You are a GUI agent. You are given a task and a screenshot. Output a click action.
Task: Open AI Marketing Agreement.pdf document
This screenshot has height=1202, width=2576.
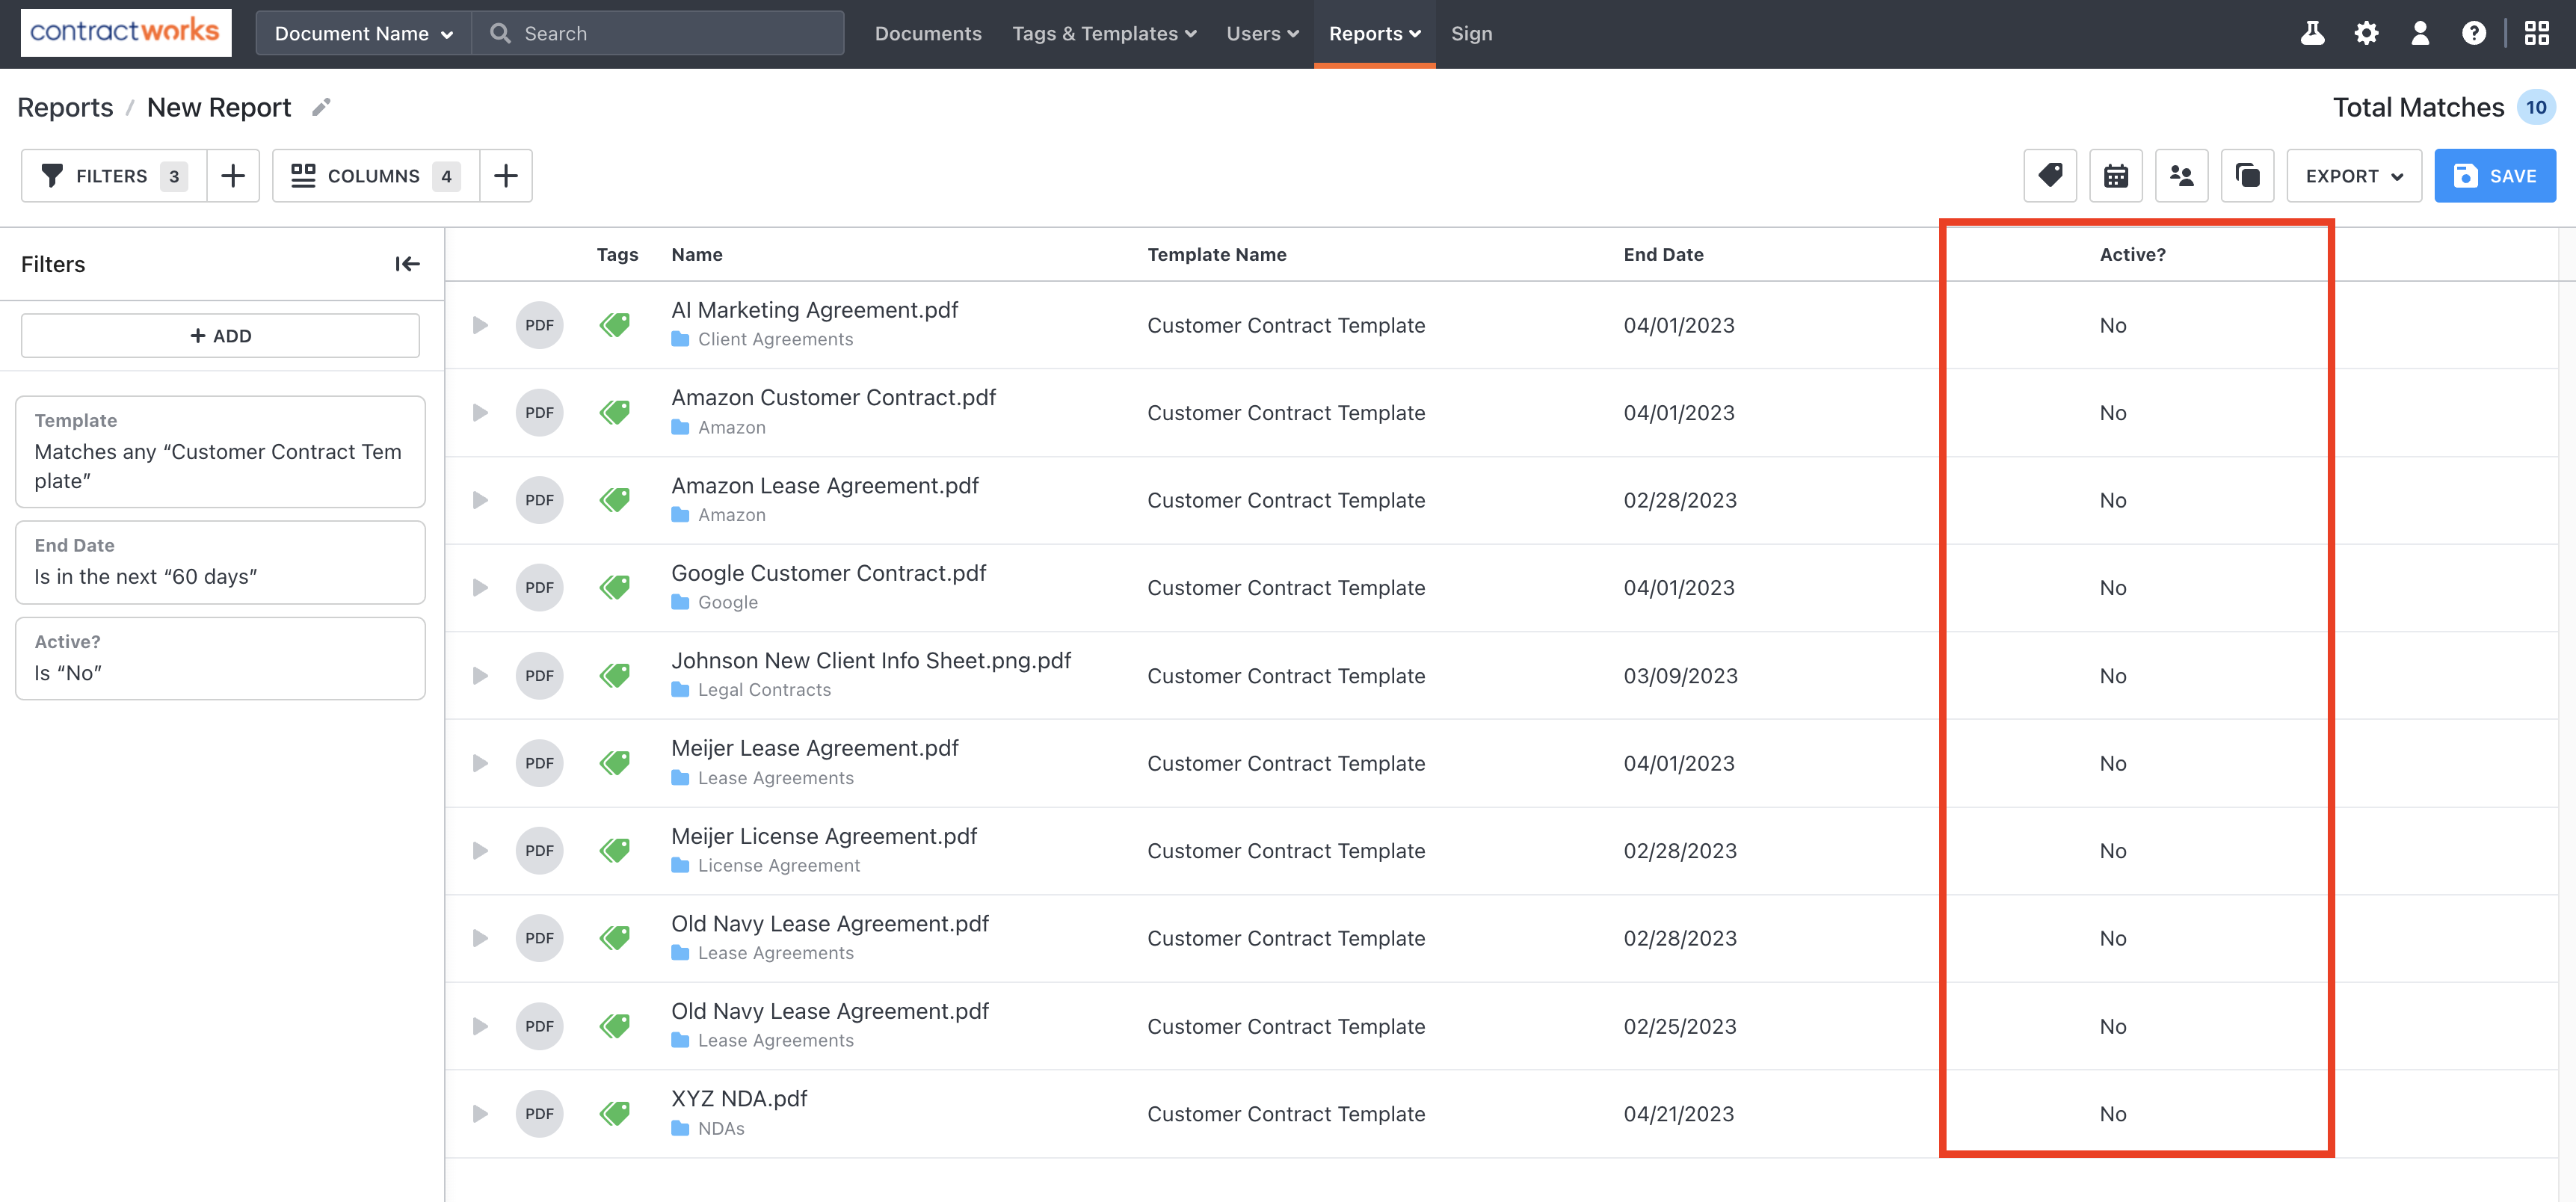[814, 310]
